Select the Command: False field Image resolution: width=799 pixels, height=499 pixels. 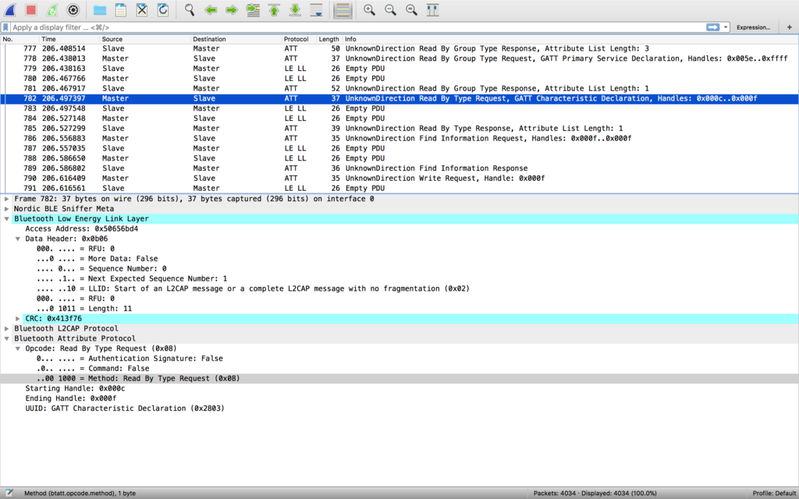coord(93,369)
